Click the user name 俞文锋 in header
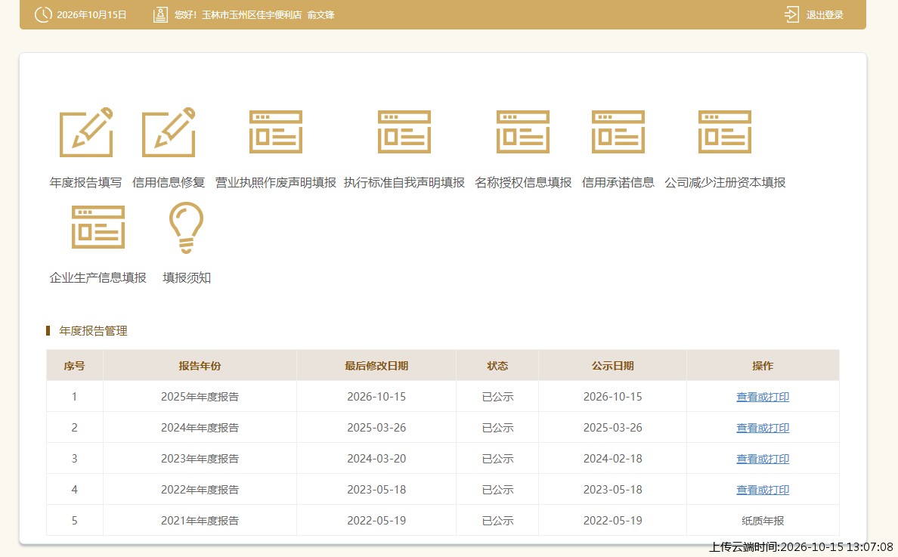Viewport: 898px width, 557px height. pos(320,15)
